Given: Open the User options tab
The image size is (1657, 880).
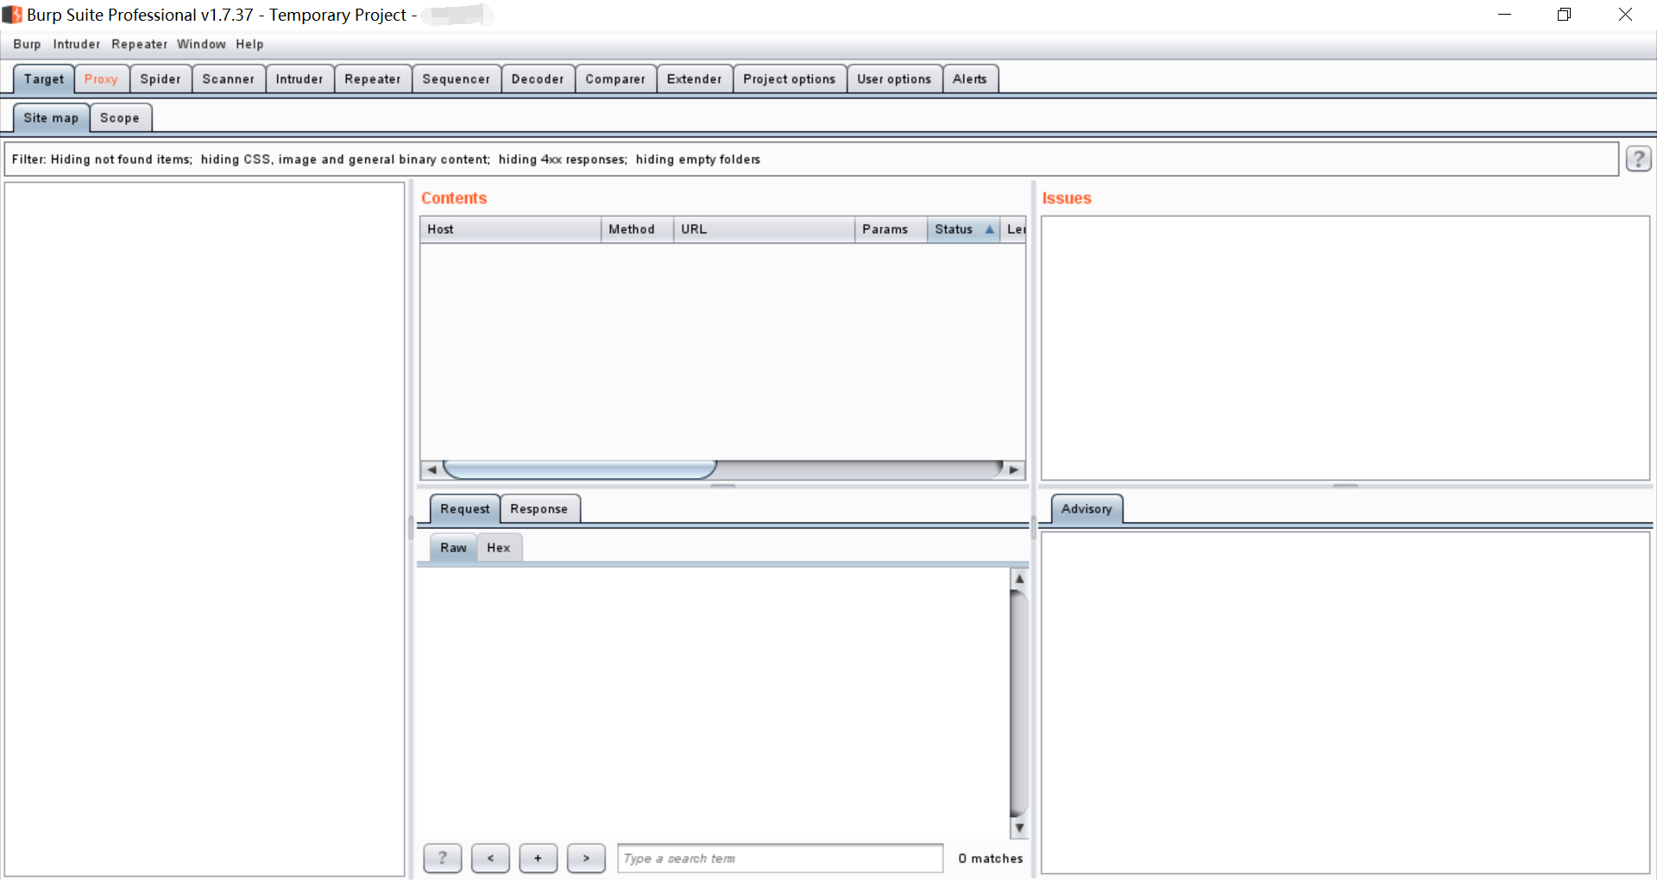Looking at the screenshot, I should click(894, 79).
